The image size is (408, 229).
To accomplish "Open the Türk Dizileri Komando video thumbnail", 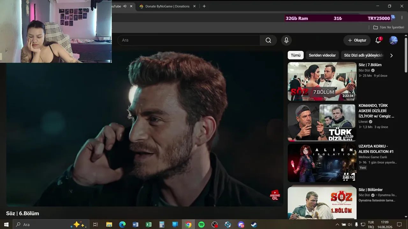I will [x=322, y=122].
